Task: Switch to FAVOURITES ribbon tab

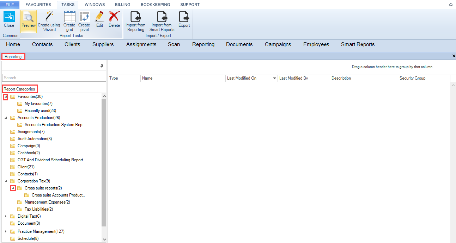Action: (38, 5)
